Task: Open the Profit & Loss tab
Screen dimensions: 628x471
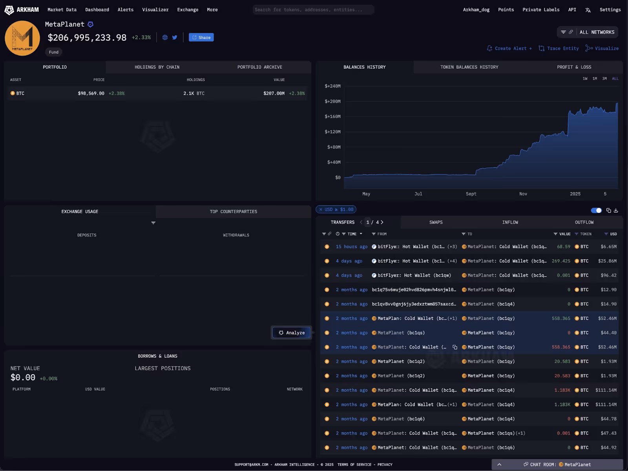Action: (x=574, y=67)
